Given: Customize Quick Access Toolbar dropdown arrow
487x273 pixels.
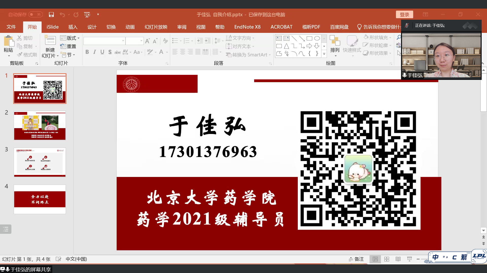Looking at the screenshot, I should 98,14.
